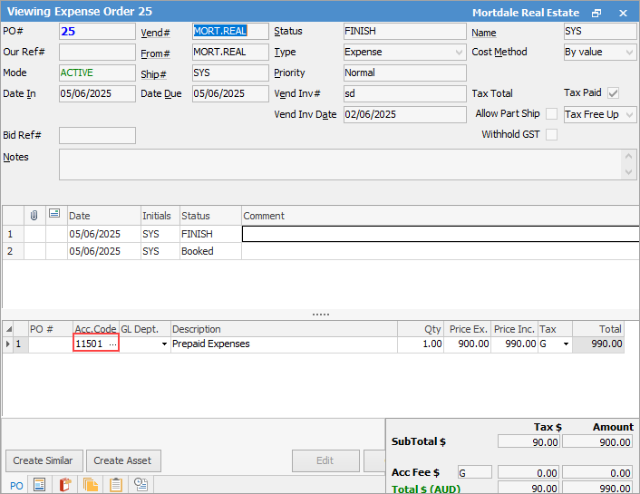Viewport: 640px width, 494px height.
Task: Enable the Allow Part Ship checkbox
Action: (551, 114)
